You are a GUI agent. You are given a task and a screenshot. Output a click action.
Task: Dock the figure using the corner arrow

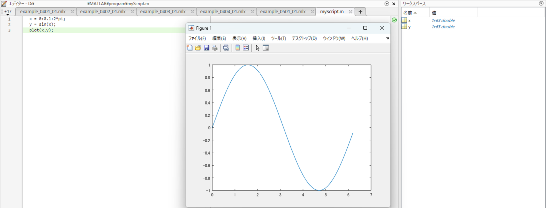pyautogui.click(x=387, y=38)
